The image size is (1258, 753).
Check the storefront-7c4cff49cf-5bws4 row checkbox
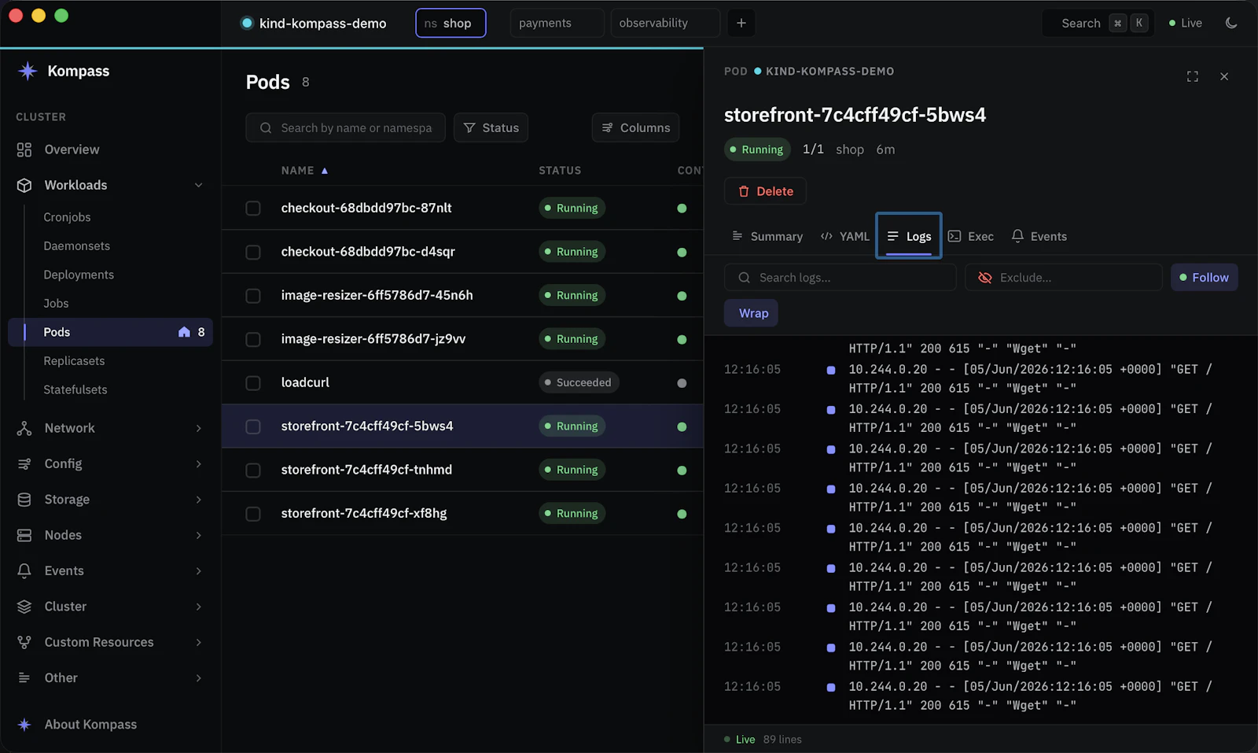(253, 426)
